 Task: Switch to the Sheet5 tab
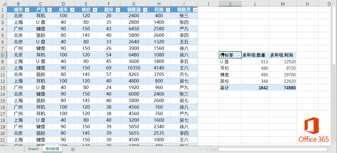click(33, 149)
